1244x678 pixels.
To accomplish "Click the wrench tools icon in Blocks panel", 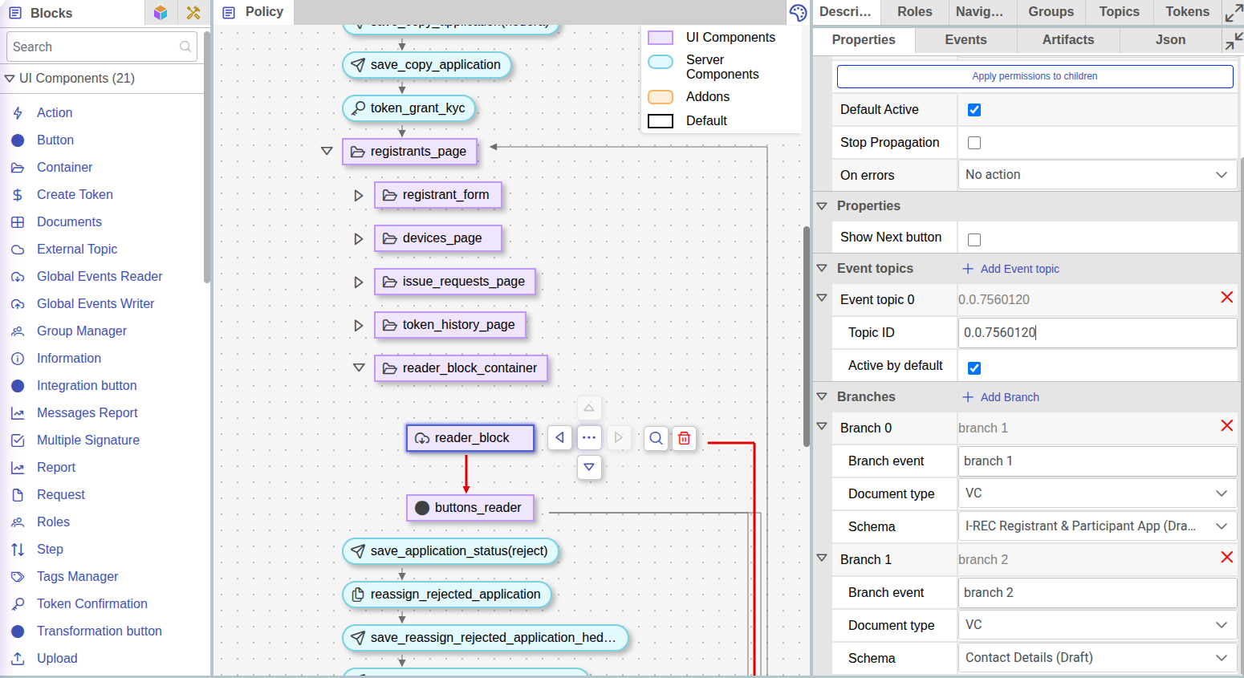I will point(193,13).
